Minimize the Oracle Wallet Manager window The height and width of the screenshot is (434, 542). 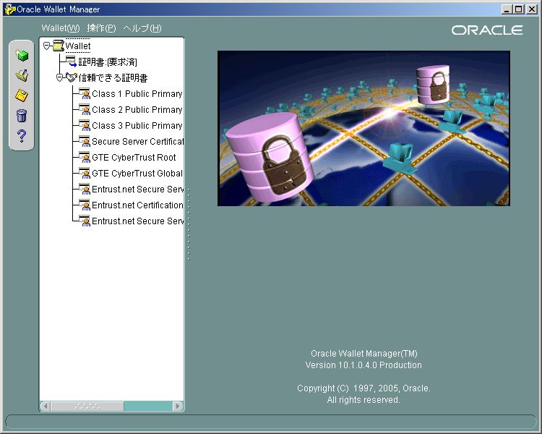507,9
